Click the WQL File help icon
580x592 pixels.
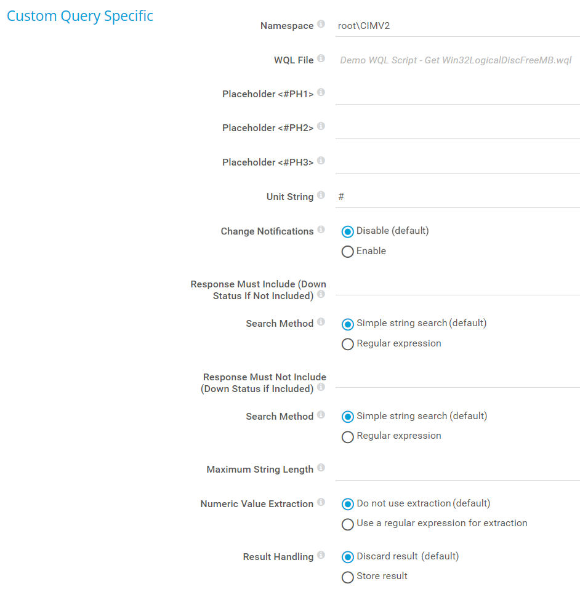321,59
